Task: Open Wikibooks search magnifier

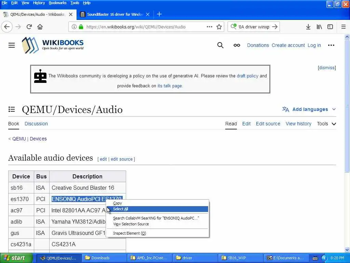Action: click(x=220, y=45)
